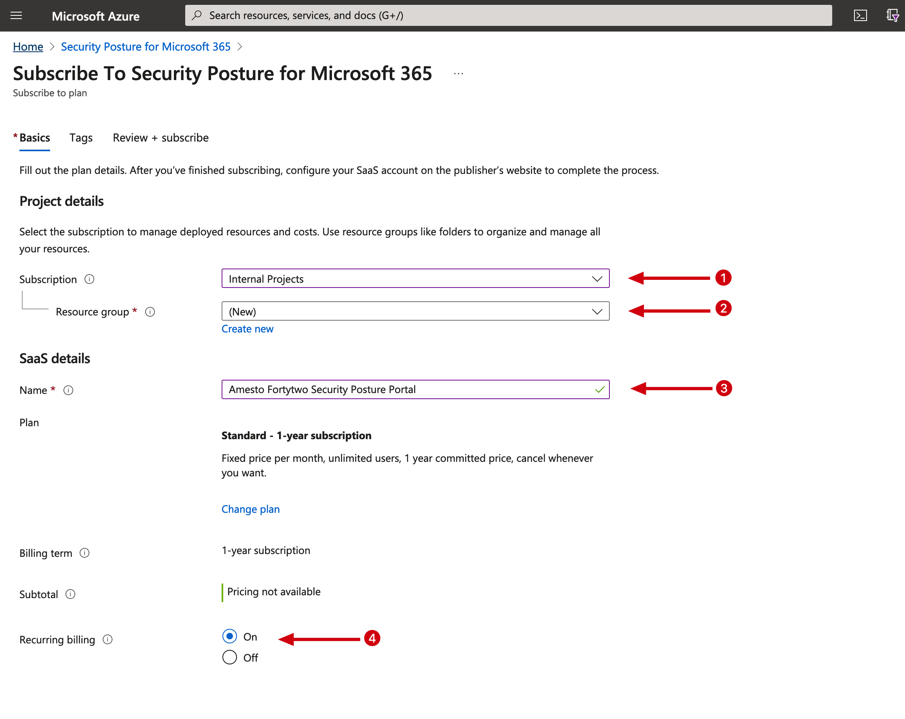
Task: Click the Create new link
Action: [x=247, y=329]
